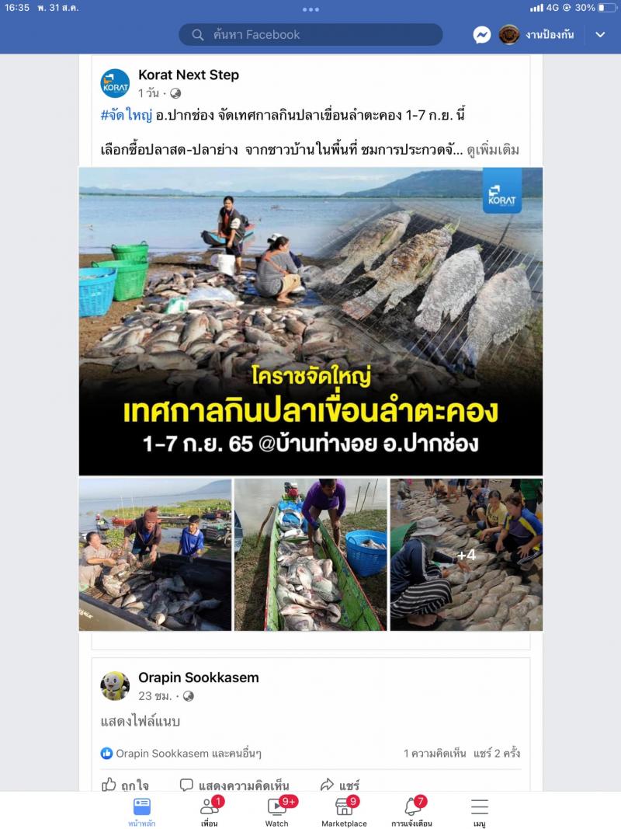The image size is (621, 829).
Task: Open the green boat full of fish photo
Action: [x=310, y=555]
